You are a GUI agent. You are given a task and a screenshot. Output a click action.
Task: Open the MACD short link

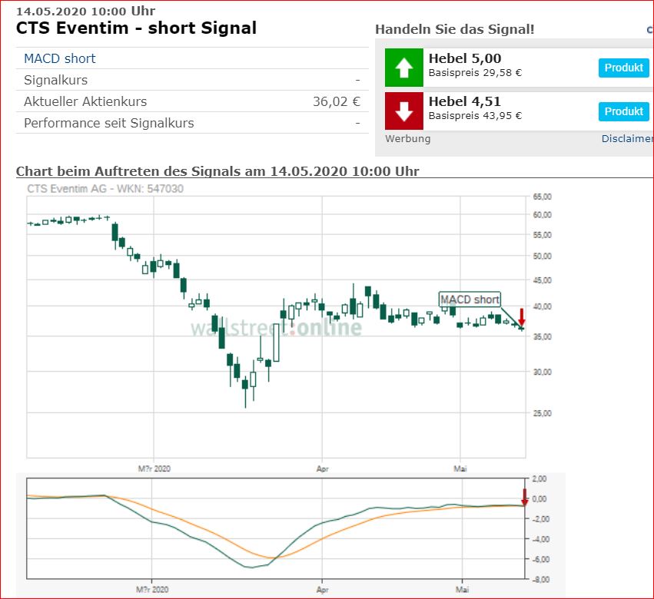59,58
